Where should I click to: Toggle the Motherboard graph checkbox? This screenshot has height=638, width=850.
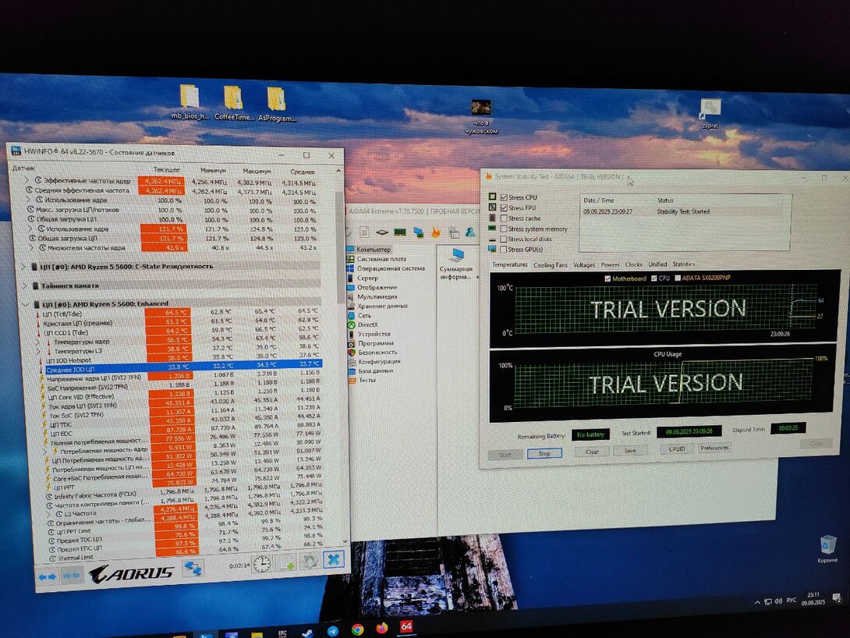(607, 278)
